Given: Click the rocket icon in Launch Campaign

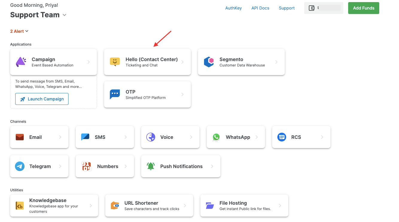Looking at the screenshot, I should point(23,99).
